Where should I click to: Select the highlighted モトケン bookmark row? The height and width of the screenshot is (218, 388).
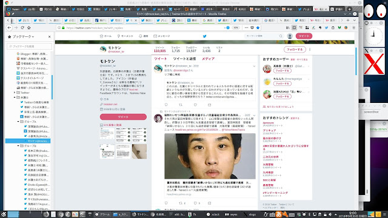coord(28,141)
